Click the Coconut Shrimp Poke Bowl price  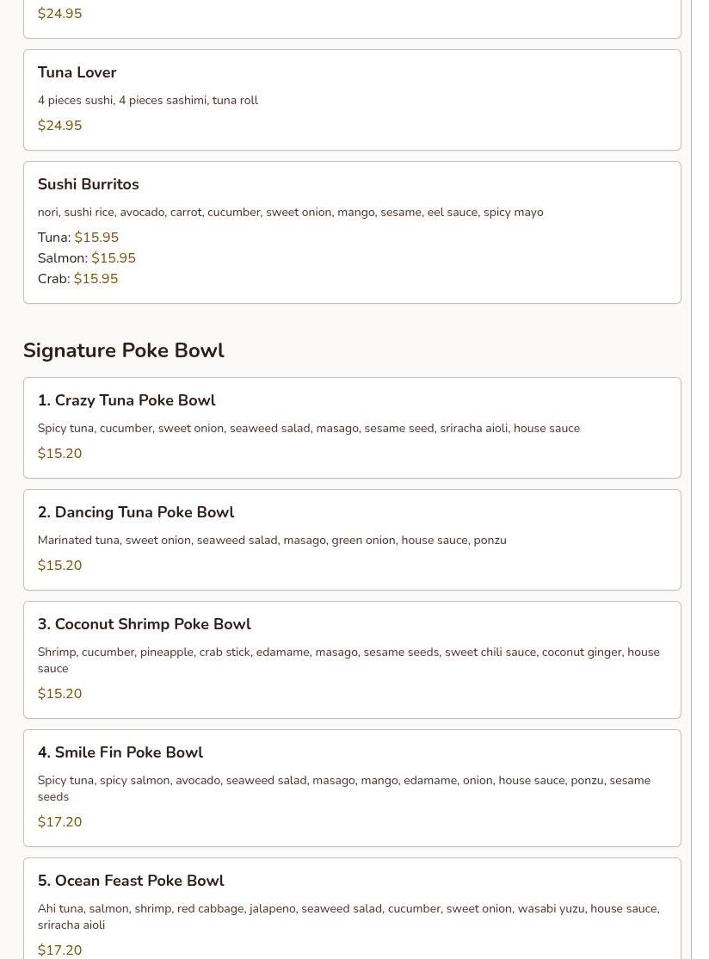tap(60, 694)
